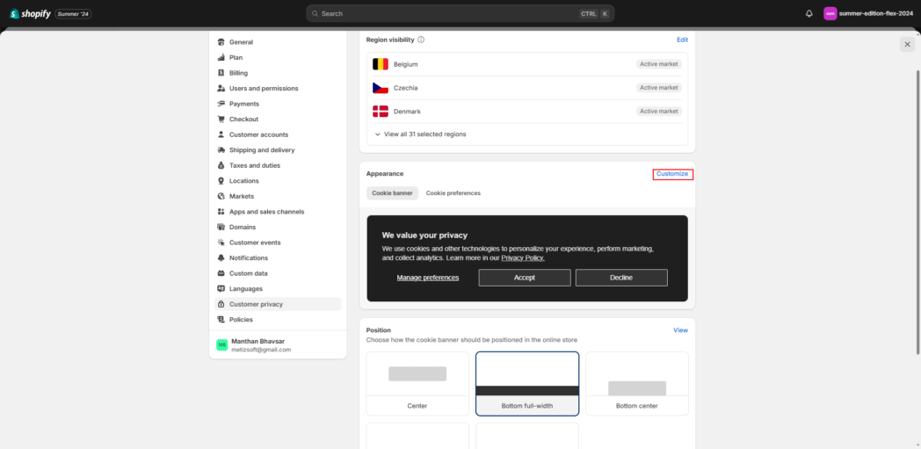Click the View link in Position
The width and height of the screenshot is (921, 449).
(680, 330)
